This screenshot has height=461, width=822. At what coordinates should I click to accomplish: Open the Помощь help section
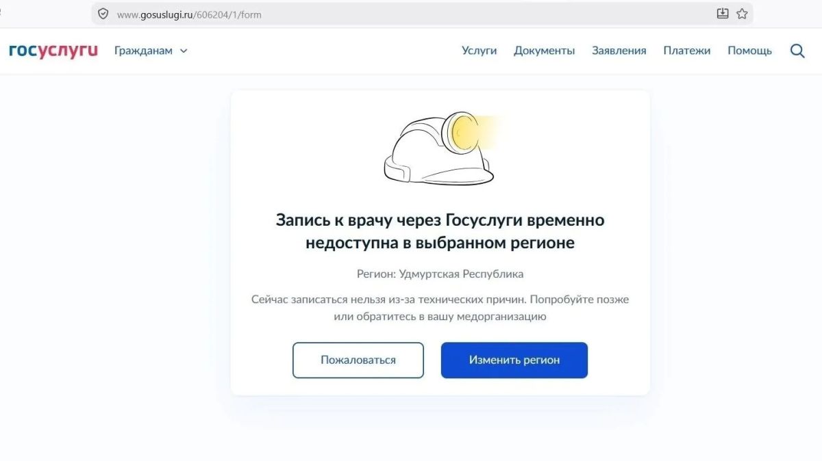[749, 51]
